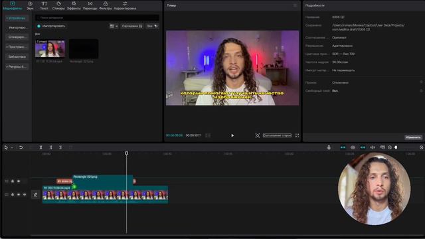Expand the Пространс... sidebar section
The height and width of the screenshot is (239, 425).
17,47
